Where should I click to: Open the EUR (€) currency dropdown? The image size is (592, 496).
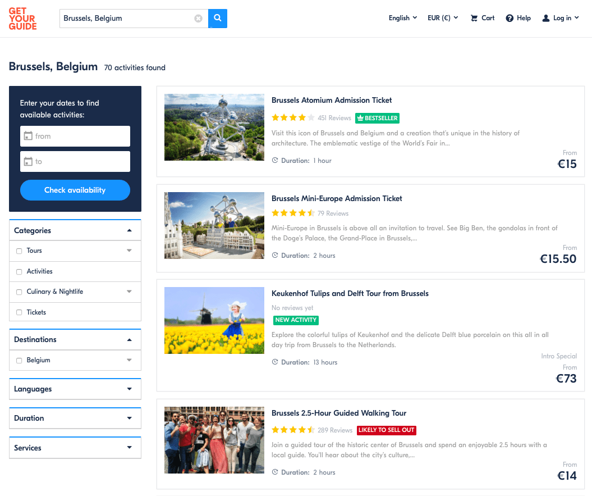coord(443,18)
